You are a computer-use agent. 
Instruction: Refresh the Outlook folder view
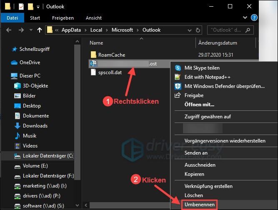pos(198,30)
